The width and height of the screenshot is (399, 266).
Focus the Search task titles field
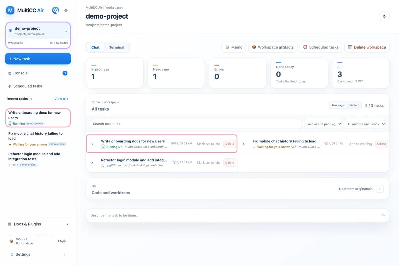tap(196, 124)
